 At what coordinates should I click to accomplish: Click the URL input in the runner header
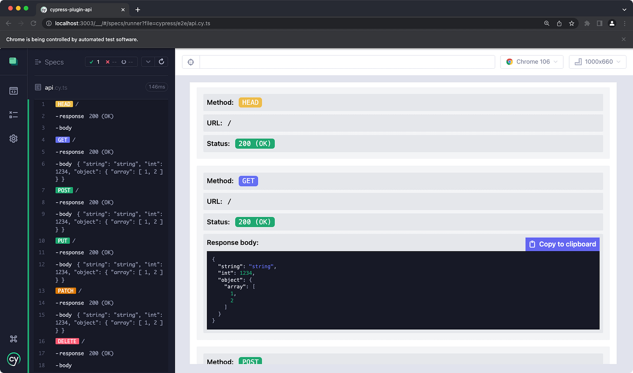(x=347, y=61)
